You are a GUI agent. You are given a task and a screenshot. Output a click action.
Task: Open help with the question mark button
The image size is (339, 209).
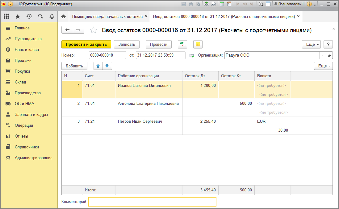[328, 44]
